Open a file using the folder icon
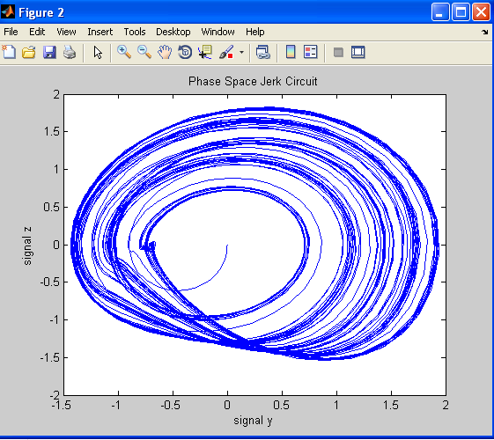The height and width of the screenshot is (440, 494). tap(29, 52)
